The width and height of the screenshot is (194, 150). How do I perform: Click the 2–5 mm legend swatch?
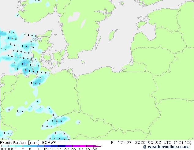pos(26,146)
